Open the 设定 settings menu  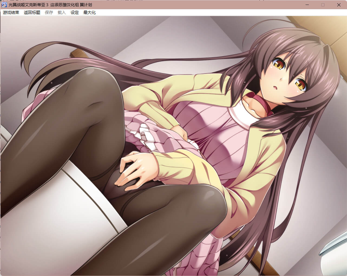coord(75,12)
